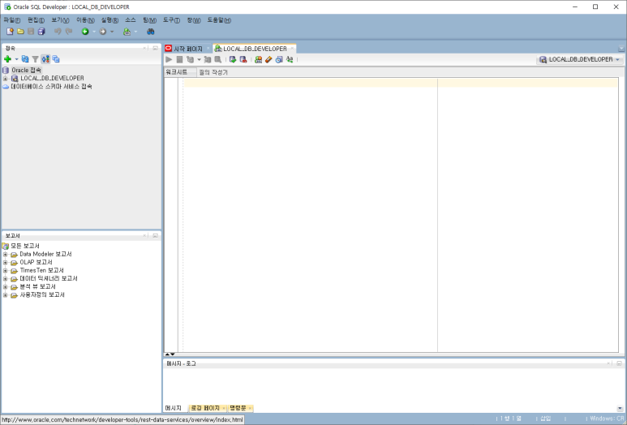The height and width of the screenshot is (425, 627).
Task: Click the Filter funnel icon in connections panel
Action: (35, 59)
